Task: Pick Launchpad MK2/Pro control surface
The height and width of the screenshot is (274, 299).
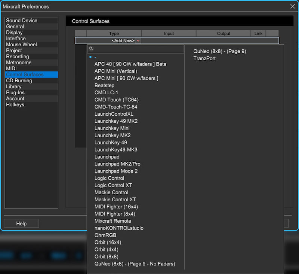Action: [x=117, y=164]
